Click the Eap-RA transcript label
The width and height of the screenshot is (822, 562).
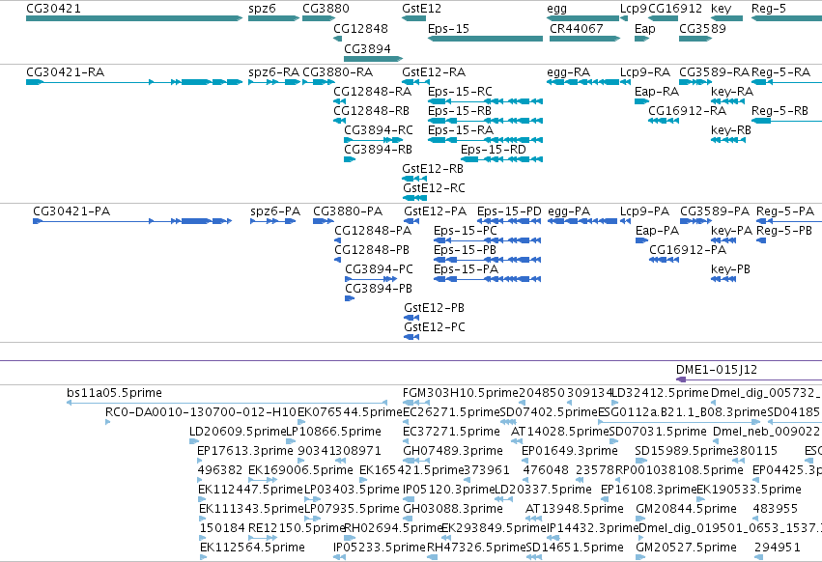[656, 92]
